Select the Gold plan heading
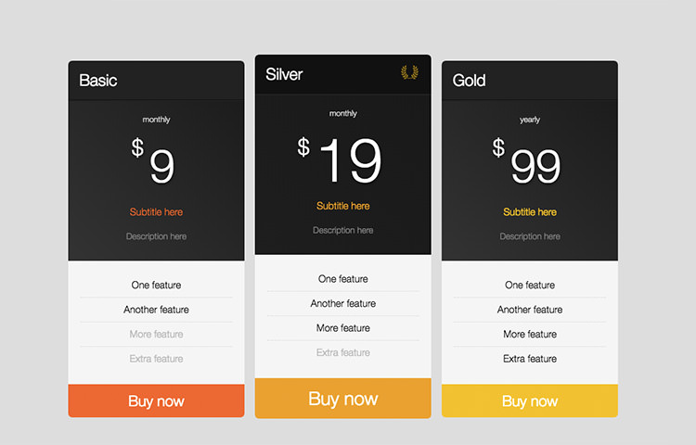 (x=469, y=81)
